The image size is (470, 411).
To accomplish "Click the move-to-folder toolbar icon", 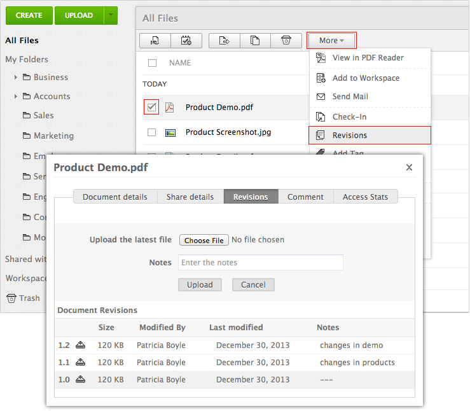I will [x=224, y=41].
